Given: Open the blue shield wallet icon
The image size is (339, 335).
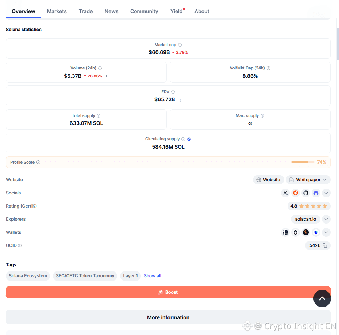Looking at the screenshot, I should pos(316,232).
